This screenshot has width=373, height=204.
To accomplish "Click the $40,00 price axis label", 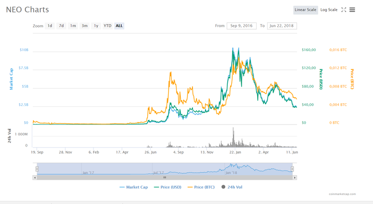I will coord(308,105).
